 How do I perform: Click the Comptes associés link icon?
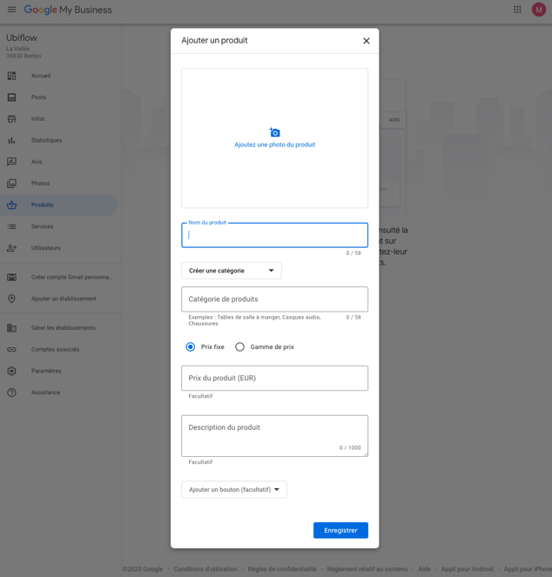(x=12, y=349)
